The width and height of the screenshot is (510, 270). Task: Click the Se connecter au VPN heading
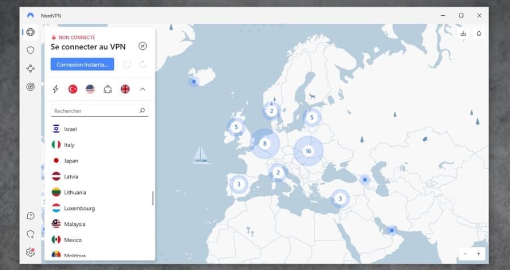click(x=88, y=47)
